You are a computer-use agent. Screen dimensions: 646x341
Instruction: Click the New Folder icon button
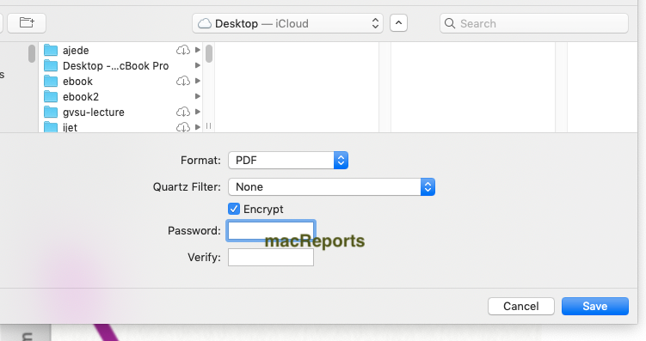27,22
